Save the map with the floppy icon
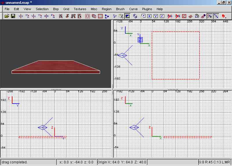 click(x=13, y=16)
